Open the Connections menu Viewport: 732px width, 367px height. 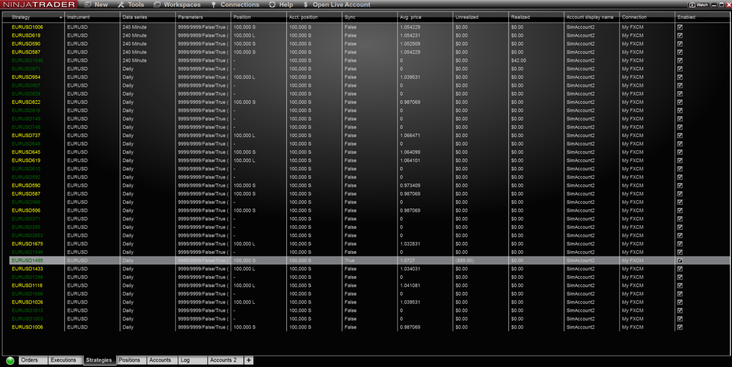(x=235, y=5)
